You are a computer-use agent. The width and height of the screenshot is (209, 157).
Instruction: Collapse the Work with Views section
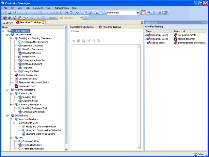tap(14, 123)
